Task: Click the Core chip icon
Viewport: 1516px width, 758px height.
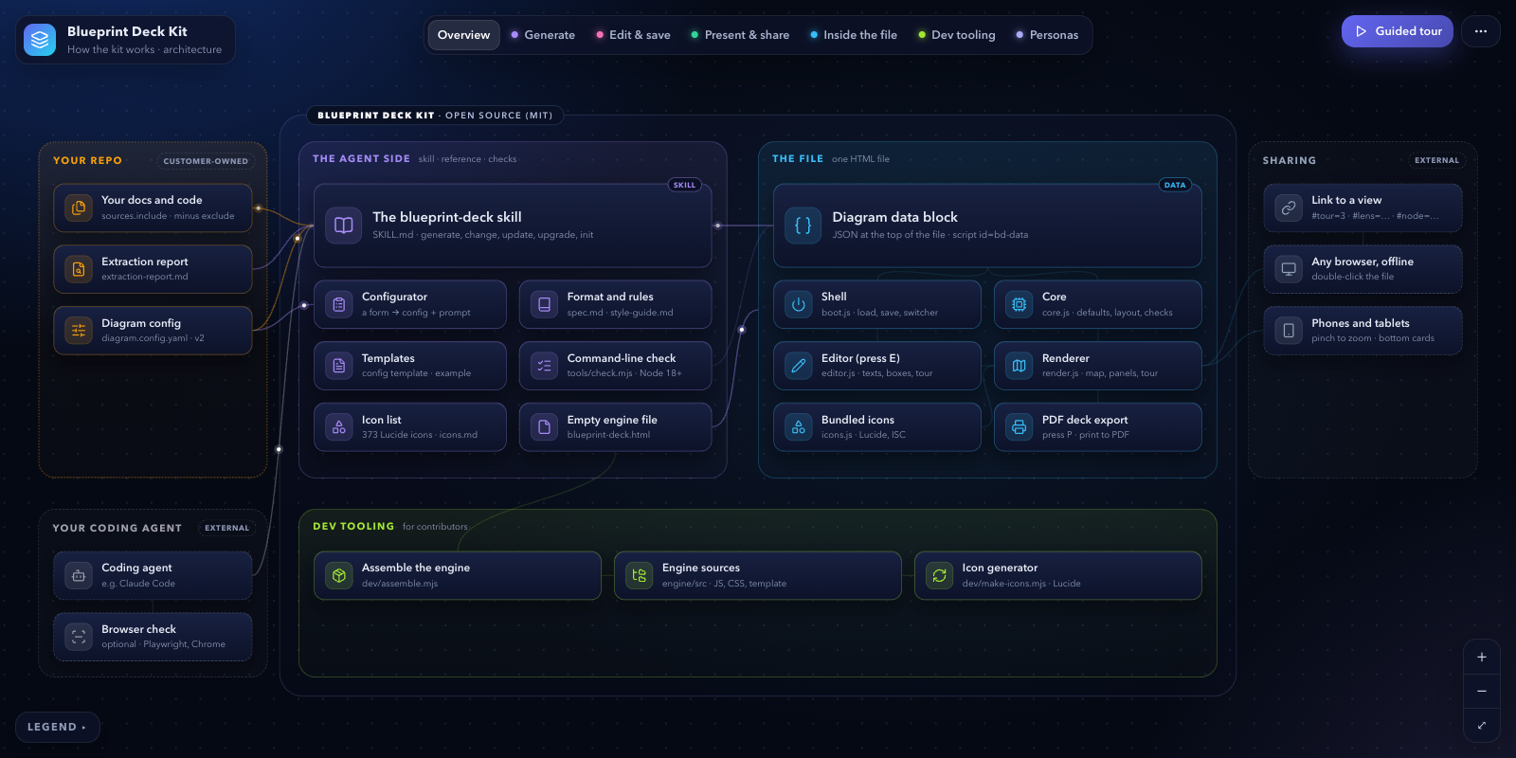Action: 1020,304
